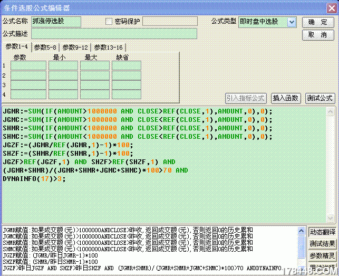This screenshot has height=276, width=339.
Task: Click the SHMR赋值 translation line
Action: [128, 243]
